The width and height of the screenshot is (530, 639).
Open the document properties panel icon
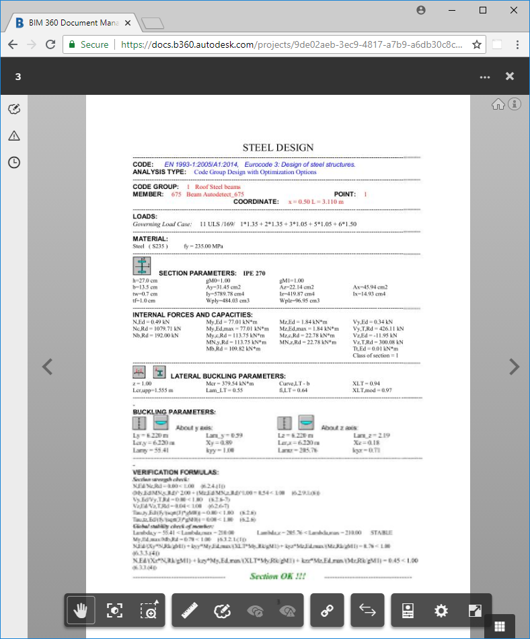pos(408,611)
